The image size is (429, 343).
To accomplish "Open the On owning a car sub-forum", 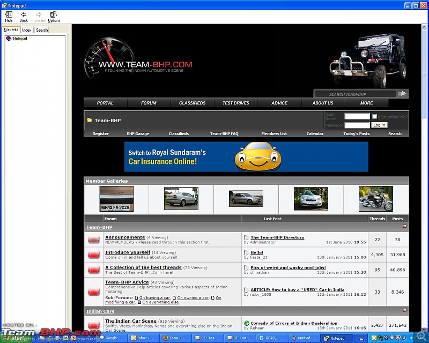I will [193, 297].
